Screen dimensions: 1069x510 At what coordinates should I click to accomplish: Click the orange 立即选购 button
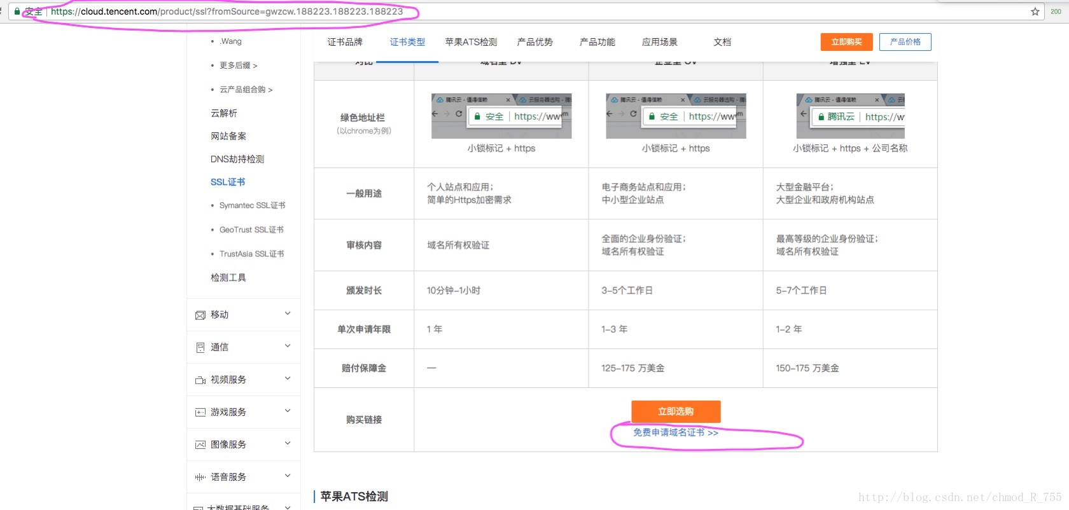tap(676, 411)
